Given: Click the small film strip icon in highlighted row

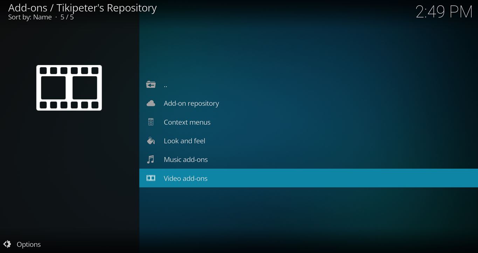Looking at the screenshot, I should coord(151,178).
